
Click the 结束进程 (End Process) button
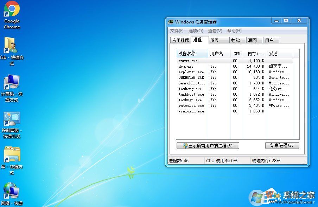coord(282,145)
